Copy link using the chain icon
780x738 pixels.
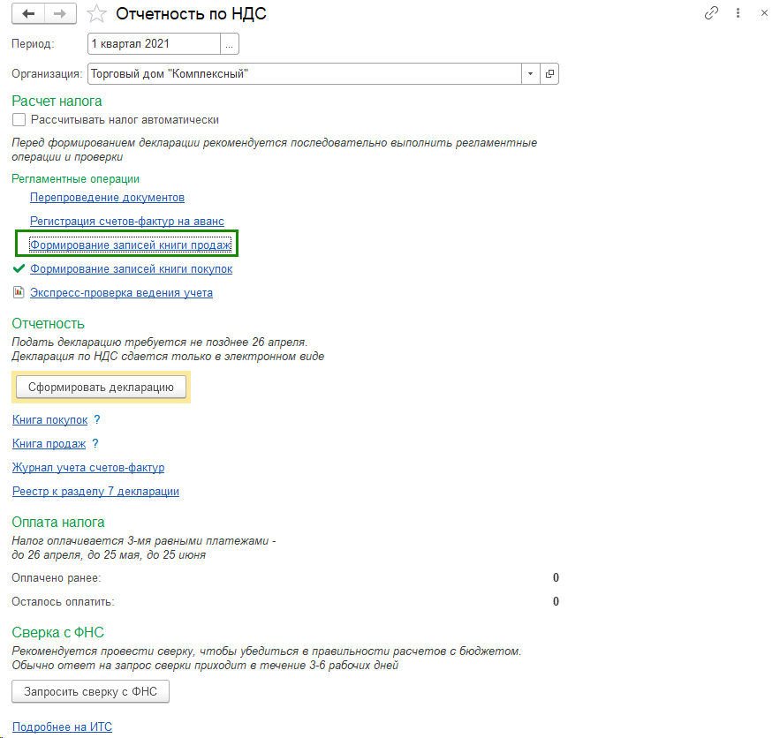tap(711, 13)
